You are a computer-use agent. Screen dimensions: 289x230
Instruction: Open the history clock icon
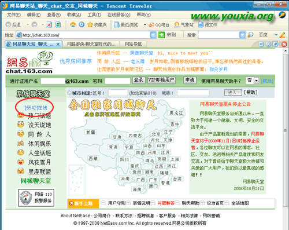coord(81,24)
